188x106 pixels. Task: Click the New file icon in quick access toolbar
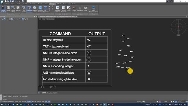[6, 1]
